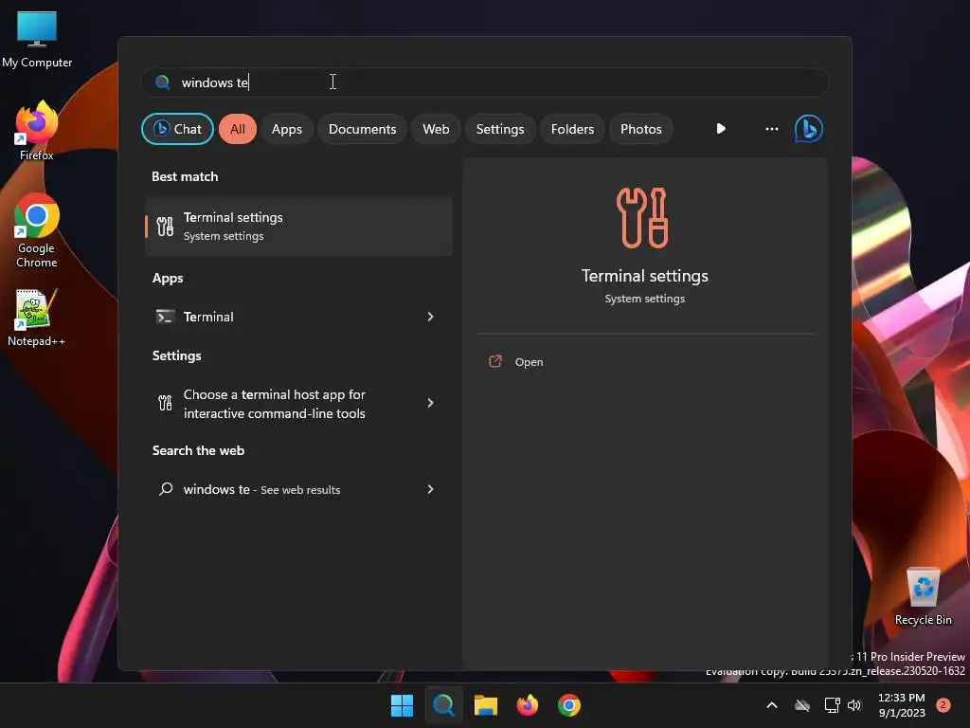Click the large Terminal settings wrench icon

coord(642,218)
